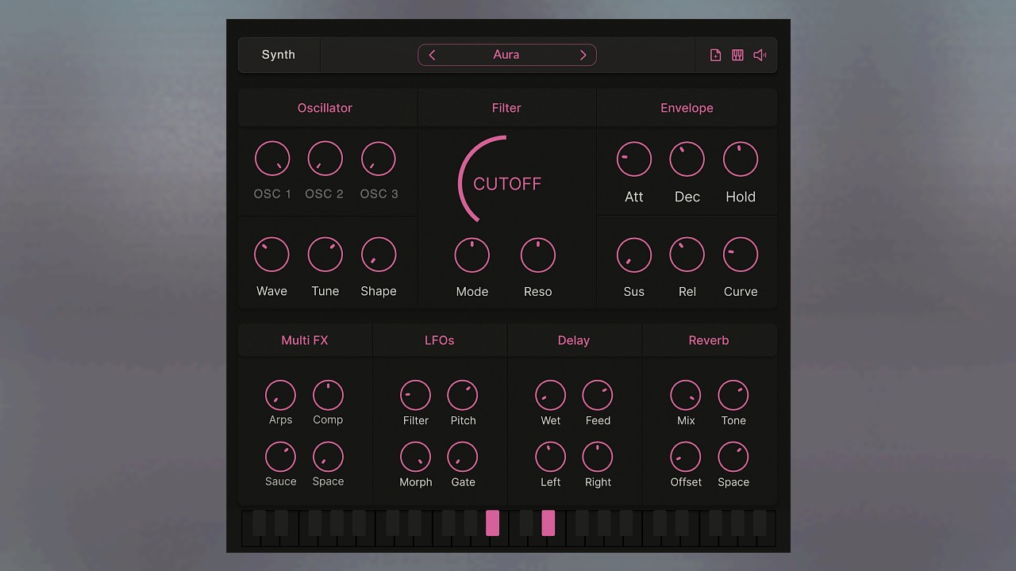Click the speaker volume icon
The image size is (1016, 571).
tap(759, 55)
